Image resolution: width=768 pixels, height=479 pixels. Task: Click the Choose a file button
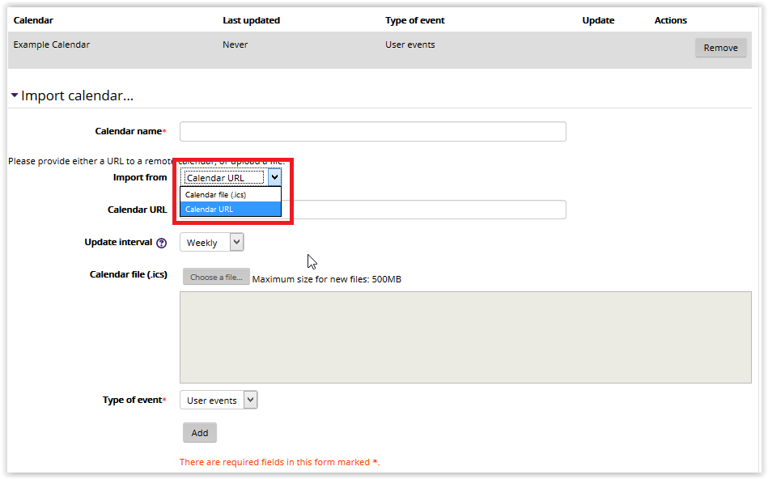pos(216,277)
